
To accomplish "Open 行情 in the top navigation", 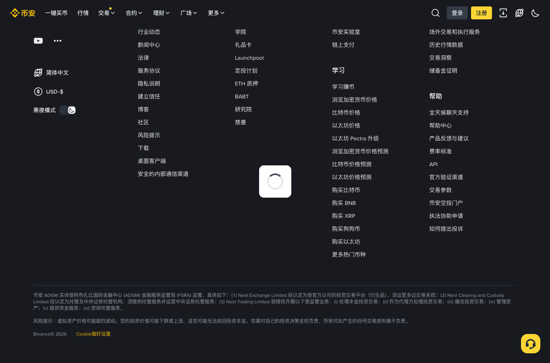I will (83, 13).
